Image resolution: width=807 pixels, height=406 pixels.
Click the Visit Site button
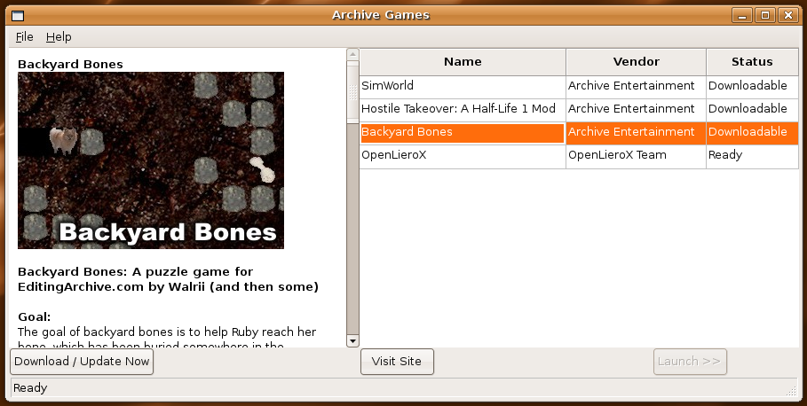tap(397, 362)
